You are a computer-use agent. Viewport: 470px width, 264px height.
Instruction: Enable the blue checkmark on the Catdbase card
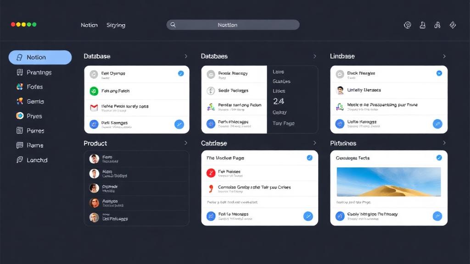311,157
